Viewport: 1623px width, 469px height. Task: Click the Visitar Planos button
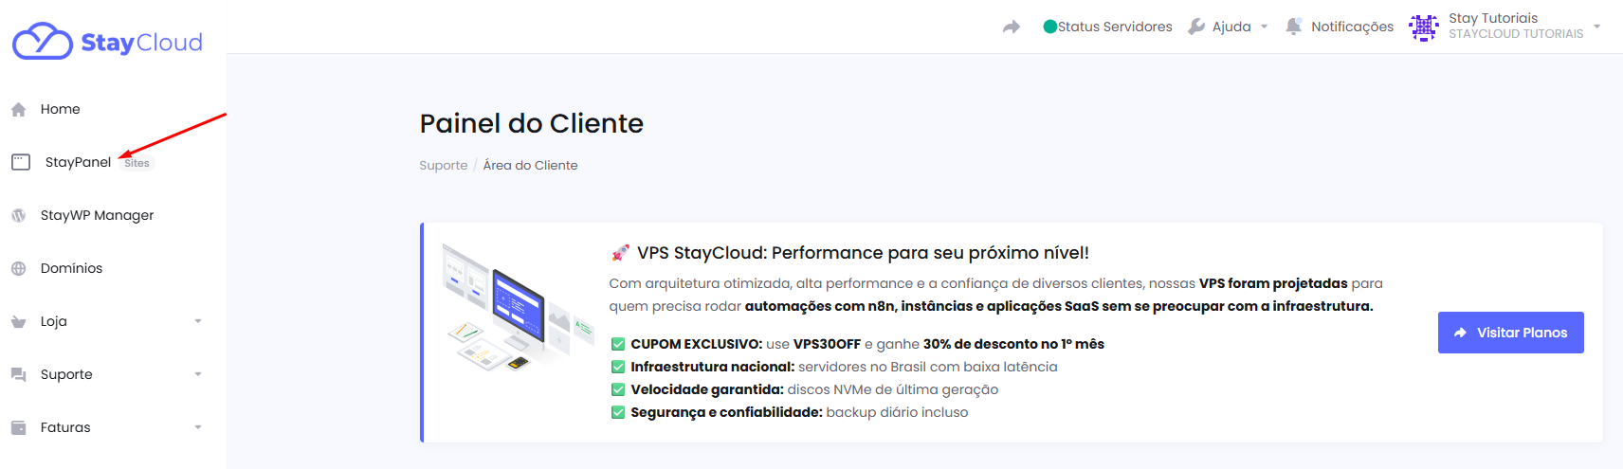1510,333
